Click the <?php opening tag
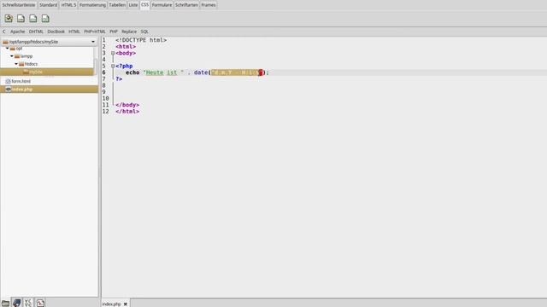 [x=124, y=67]
